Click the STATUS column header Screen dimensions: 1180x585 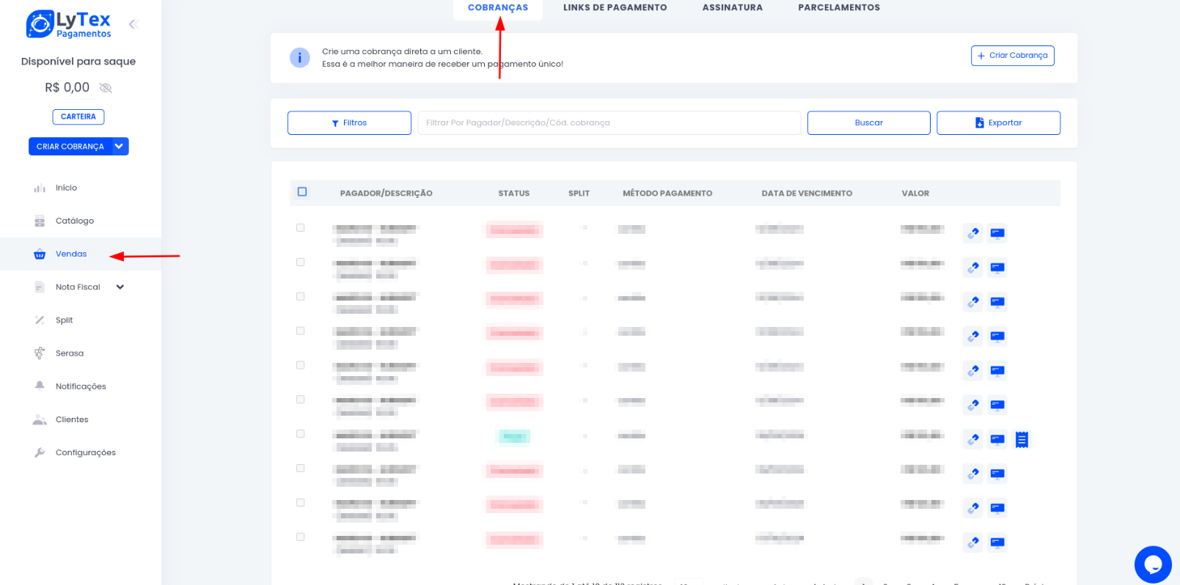(x=514, y=194)
